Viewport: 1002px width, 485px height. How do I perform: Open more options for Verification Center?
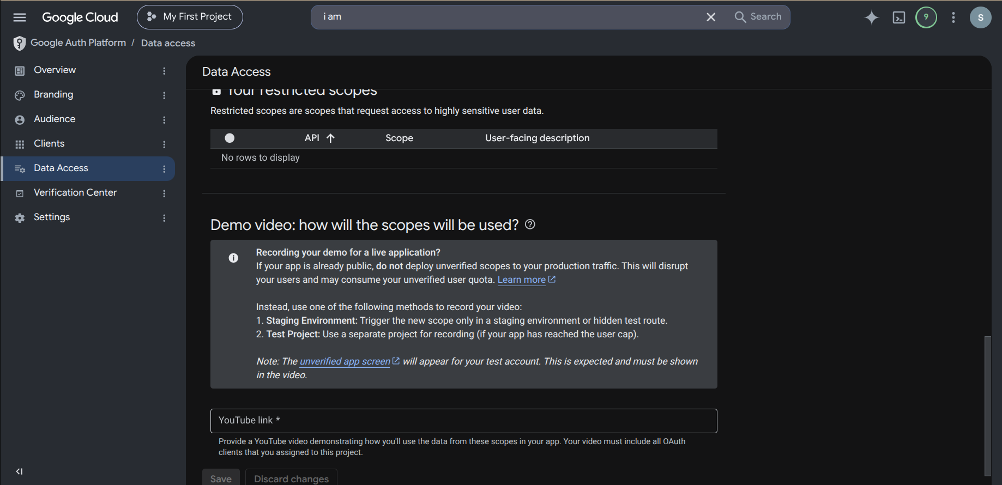coord(164,193)
